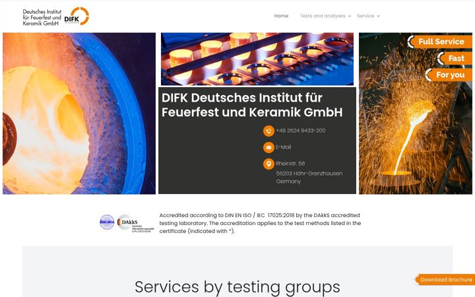Click the DAkkS accreditation logo

pyautogui.click(x=136, y=223)
